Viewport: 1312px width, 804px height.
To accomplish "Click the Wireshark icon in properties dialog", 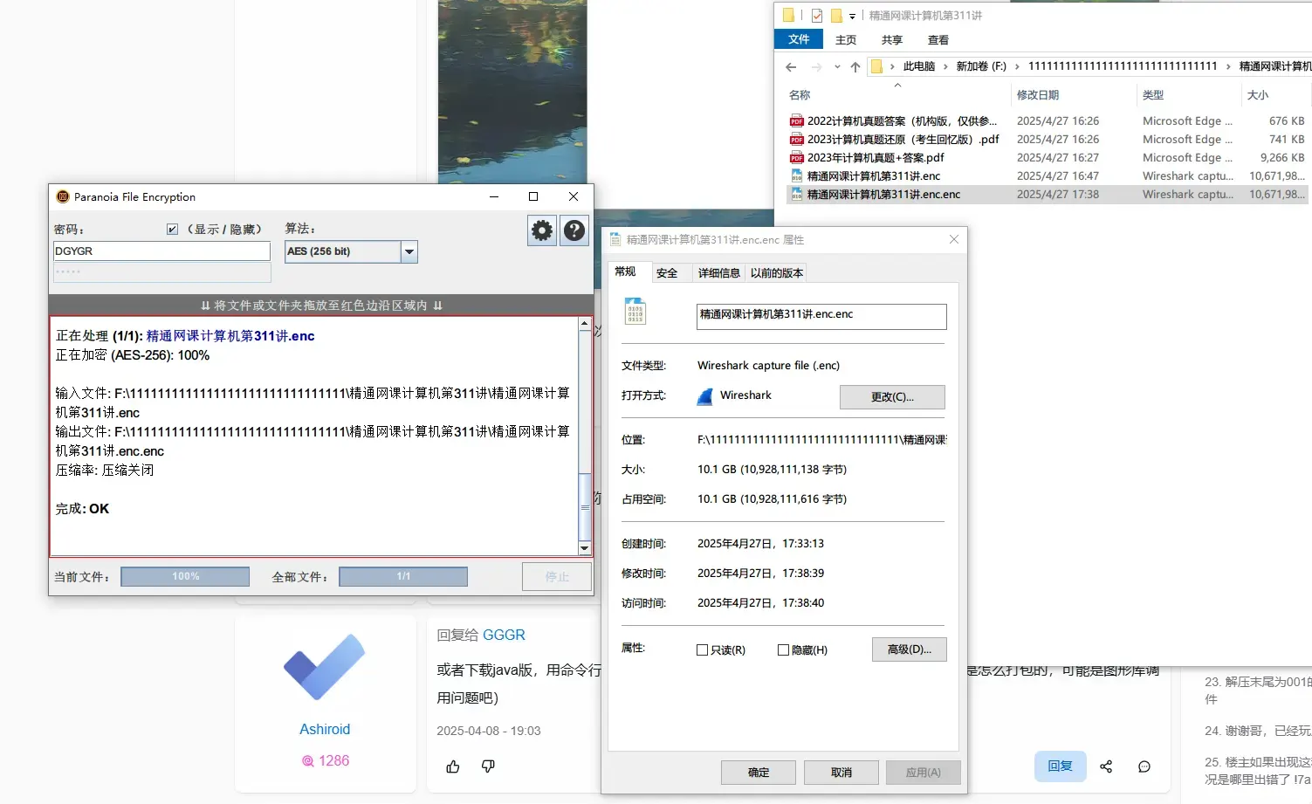I will [x=705, y=396].
